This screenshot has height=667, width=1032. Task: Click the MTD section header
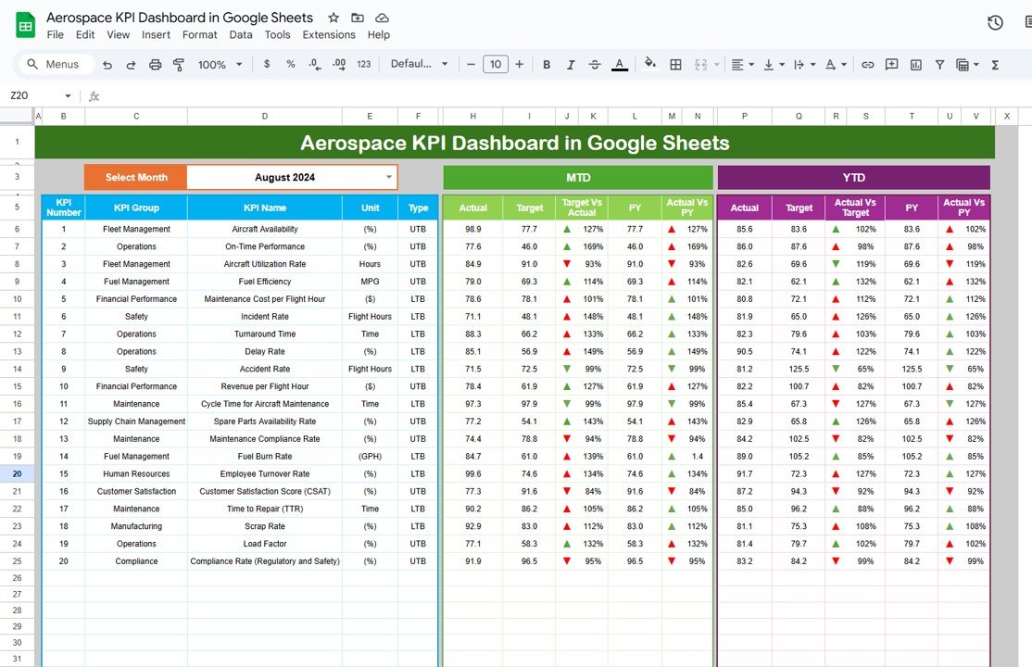tap(578, 177)
